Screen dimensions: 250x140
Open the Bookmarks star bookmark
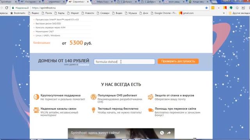coord(18,13)
